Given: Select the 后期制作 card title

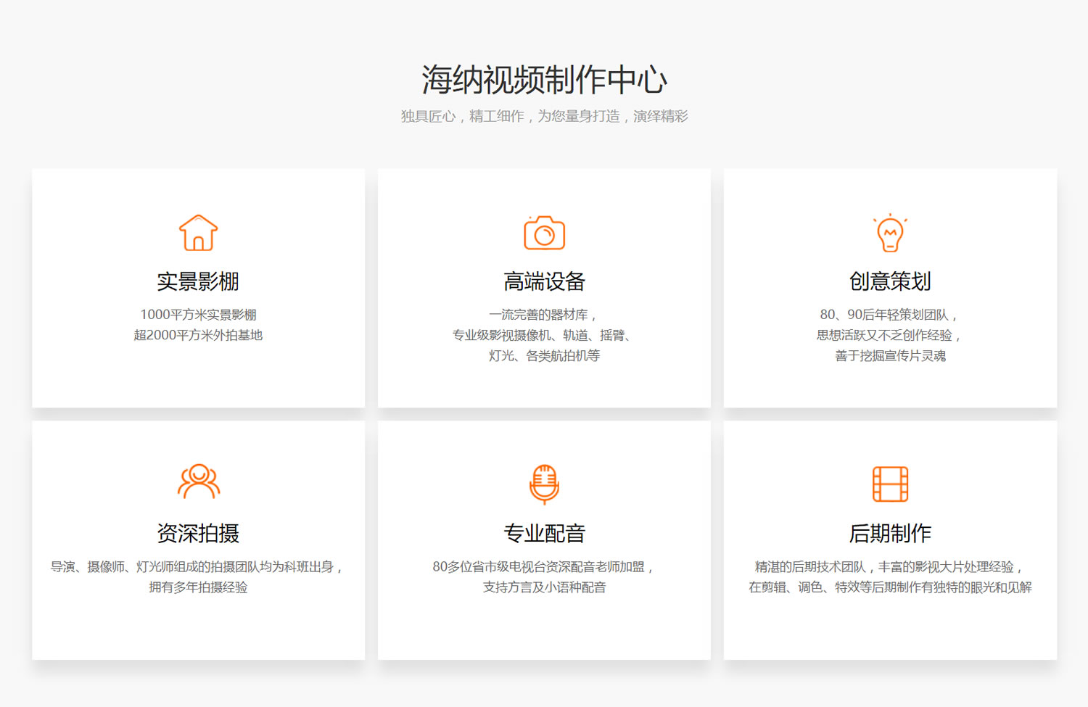Looking at the screenshot, I should (x=890, y=533).
